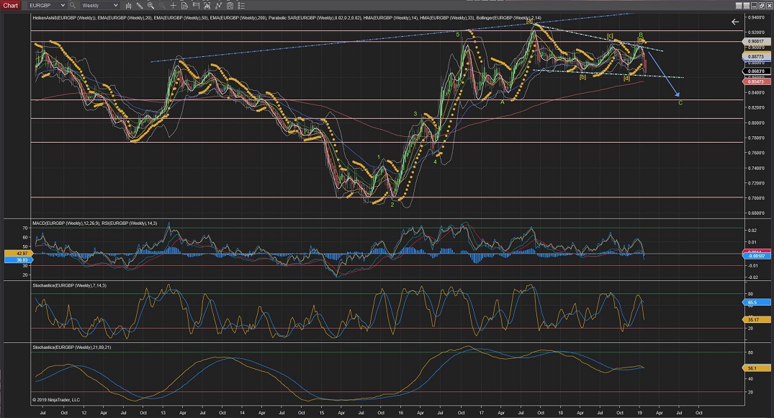Screen dimensions: 774x418
Task: Click the return-to-latest-bar arrow icon
Action: 735,22
